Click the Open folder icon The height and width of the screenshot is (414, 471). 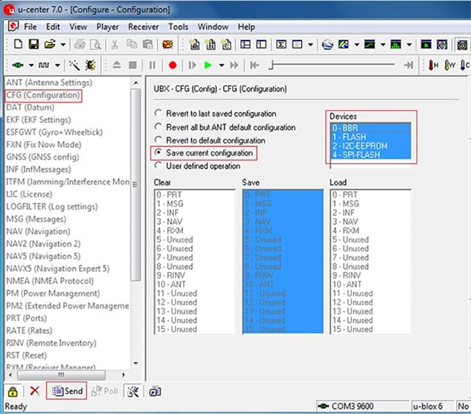(x=50, y=44)
